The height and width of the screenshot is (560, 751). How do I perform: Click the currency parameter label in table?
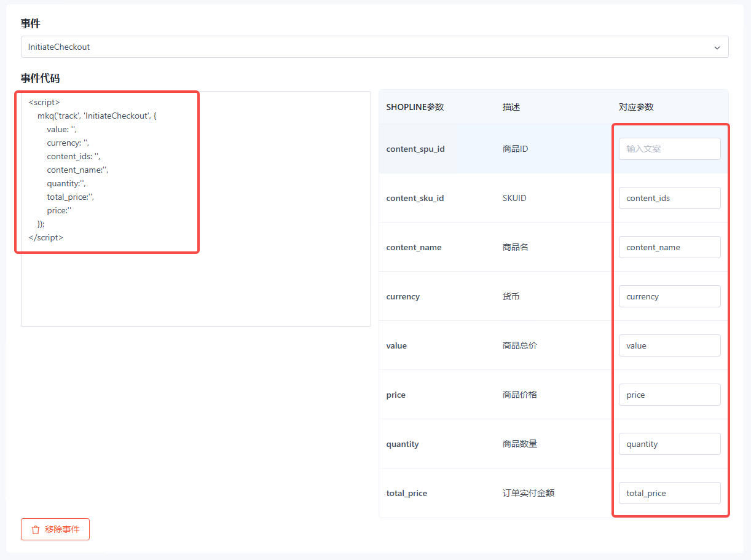pyautogui.click(x=403, y=296)
